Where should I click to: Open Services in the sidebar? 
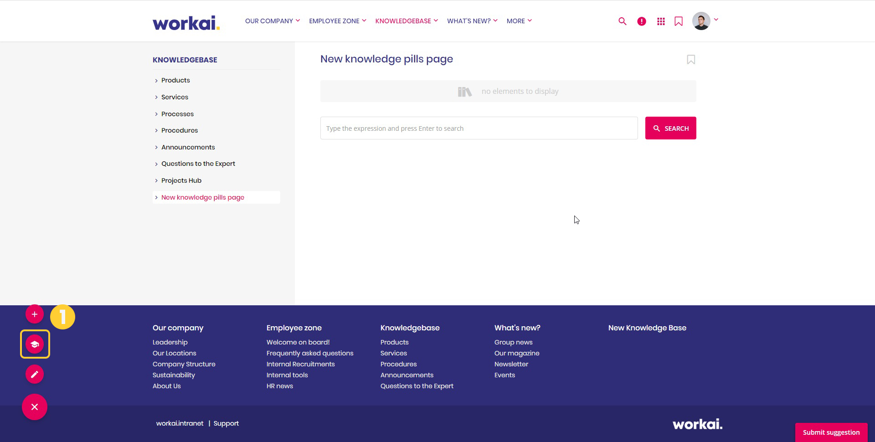pyautogui.click(x=175, y=97)
